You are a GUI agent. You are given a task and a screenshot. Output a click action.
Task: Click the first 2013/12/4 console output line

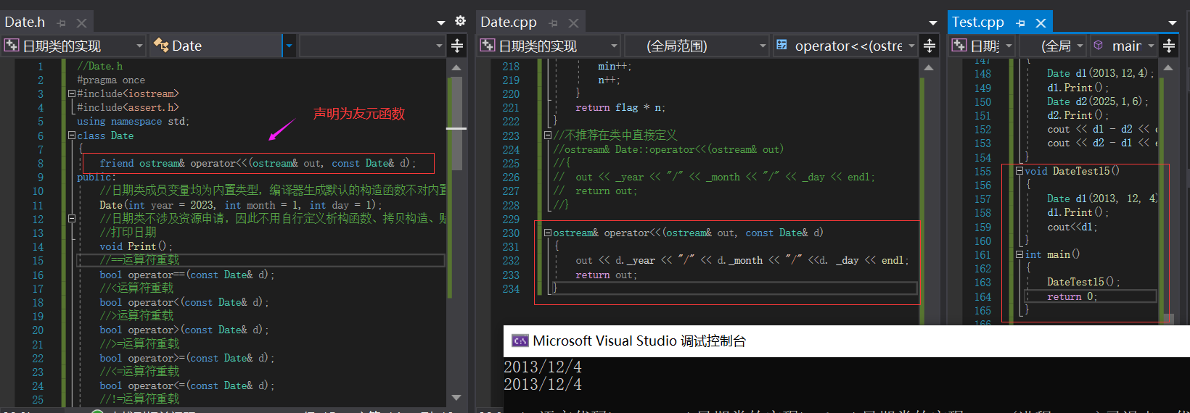542,367
